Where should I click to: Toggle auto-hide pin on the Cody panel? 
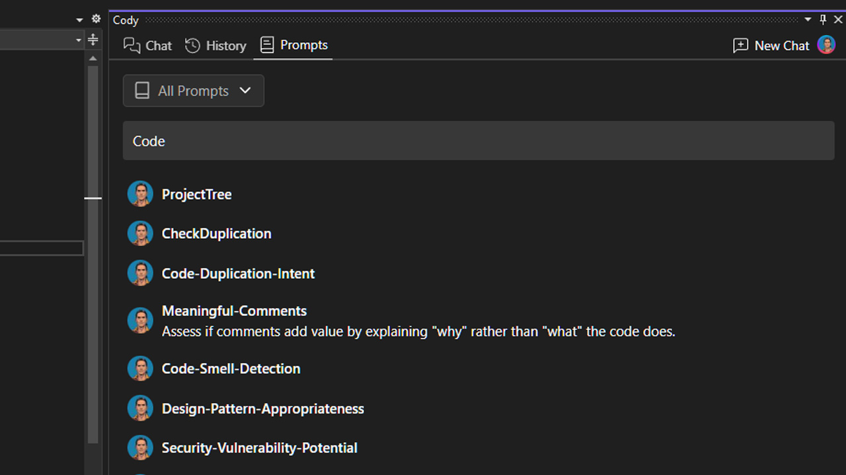coord(823,20)
